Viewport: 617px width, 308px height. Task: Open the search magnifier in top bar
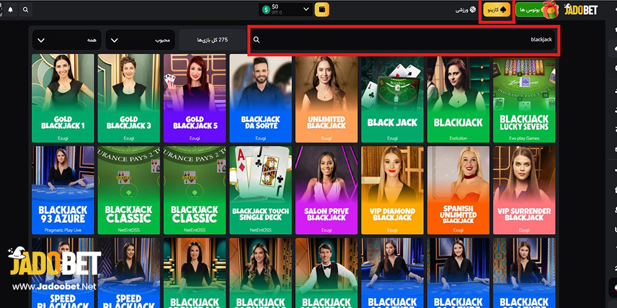[25, 10]
